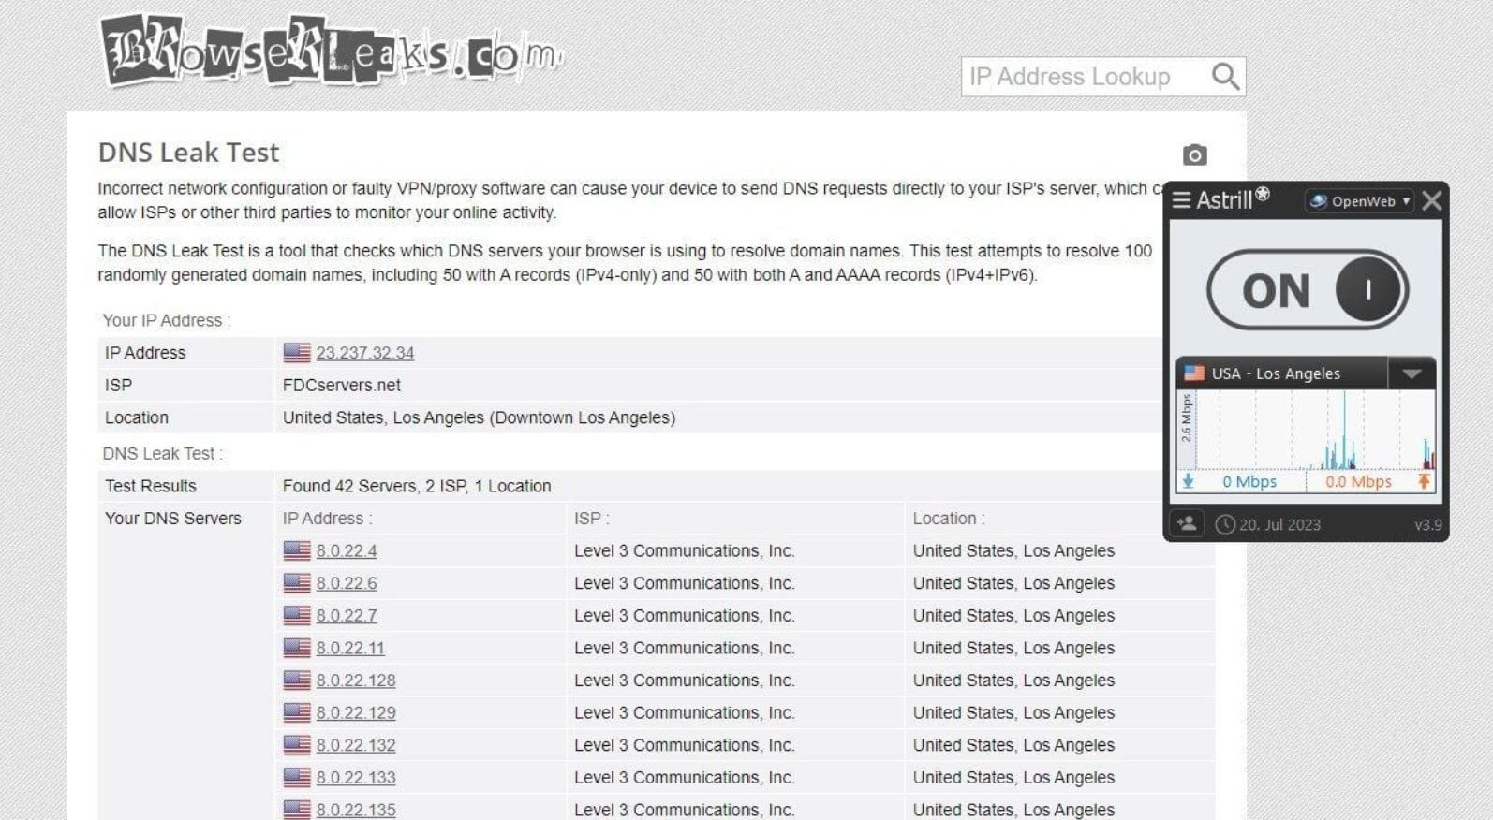Screen dimensions: 1493x820
Task: Click the OpenWeb globe icon
Action: [1319, 200]
